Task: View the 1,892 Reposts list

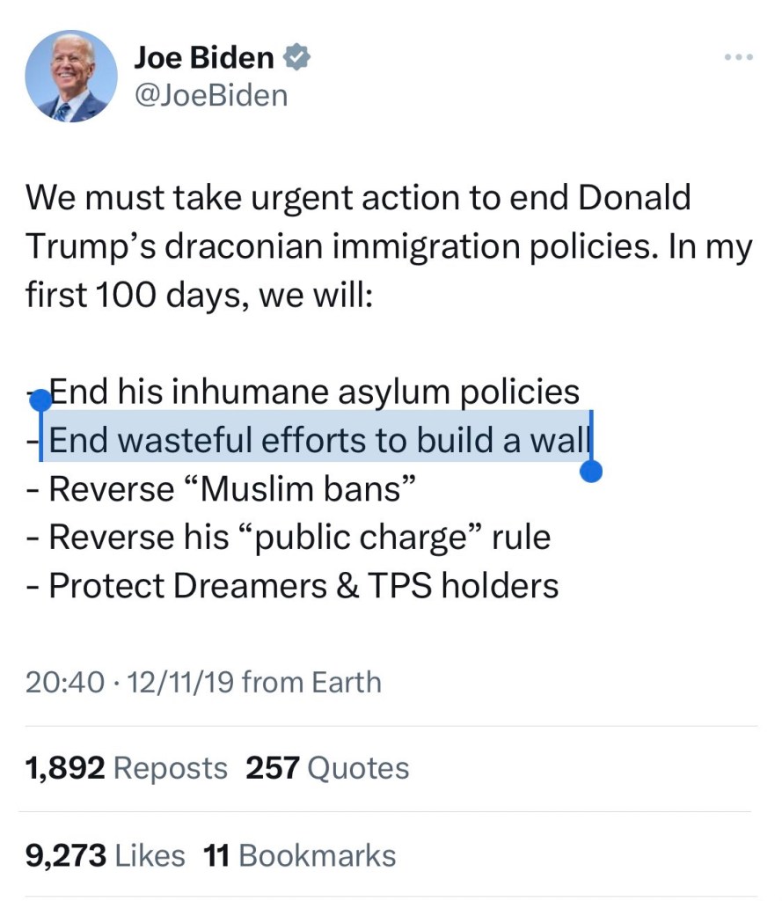Action: pyautogui.click(x=127, y=768)
